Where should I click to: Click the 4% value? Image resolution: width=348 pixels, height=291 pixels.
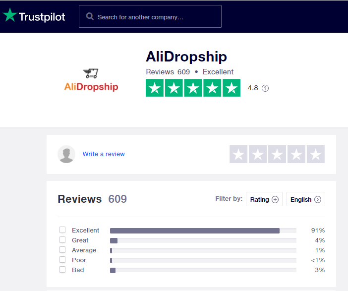(x=320, y=240)
